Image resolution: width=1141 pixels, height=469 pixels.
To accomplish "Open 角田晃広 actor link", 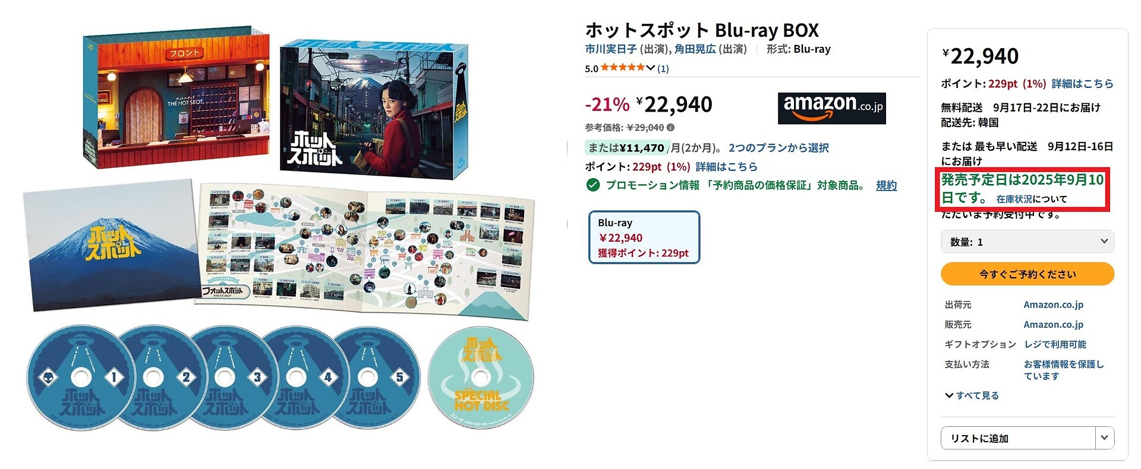I will click(x=695, y=49).
